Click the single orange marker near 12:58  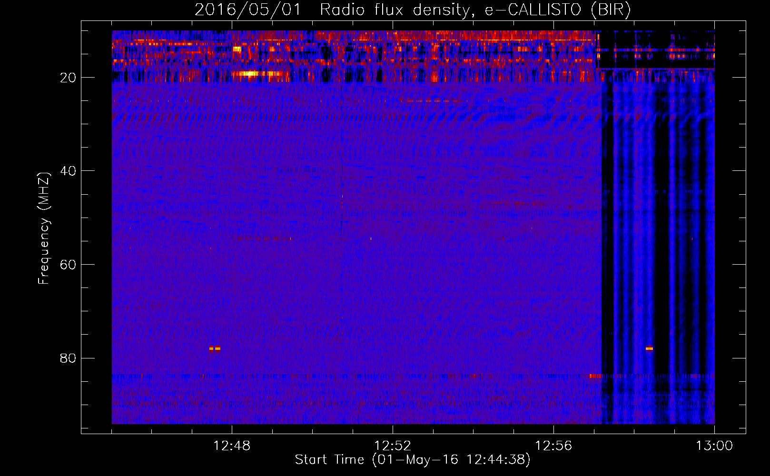[x=649, y=348]
